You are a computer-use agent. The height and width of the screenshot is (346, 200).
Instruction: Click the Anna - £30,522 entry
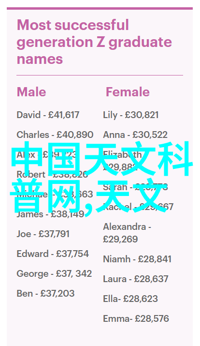click(x=135, y=135)
